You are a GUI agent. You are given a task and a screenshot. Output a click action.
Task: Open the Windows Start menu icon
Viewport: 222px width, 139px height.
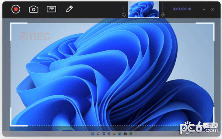coord(92,133)
